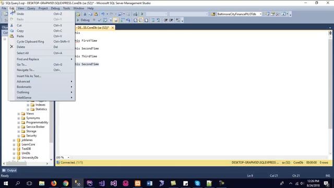This screenshot has height=188, width=334.
Task: Open File Explorer from the taskbar
Action: [x=42, y=183]
